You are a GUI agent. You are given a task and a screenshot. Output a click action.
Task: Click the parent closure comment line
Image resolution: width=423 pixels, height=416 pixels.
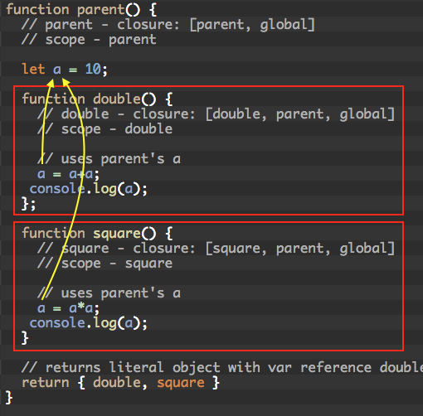pos(168,25)
